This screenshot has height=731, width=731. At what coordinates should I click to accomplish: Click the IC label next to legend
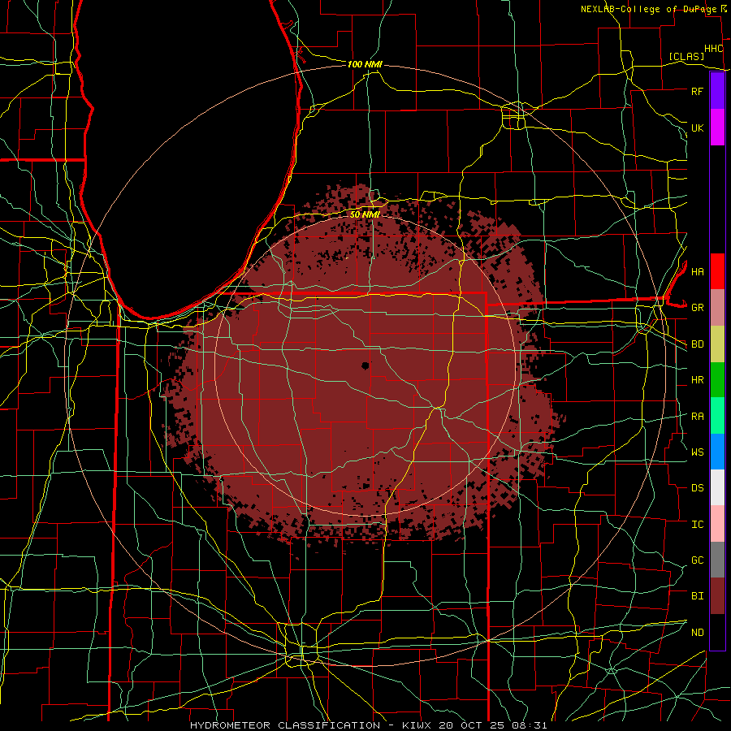point(697,524)
